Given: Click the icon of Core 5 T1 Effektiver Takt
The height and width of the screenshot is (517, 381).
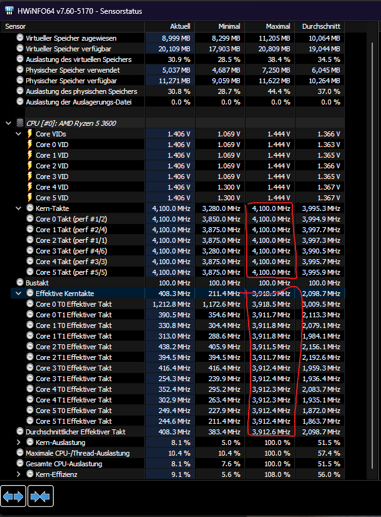Looking at the screenshot, I should 30,421.
